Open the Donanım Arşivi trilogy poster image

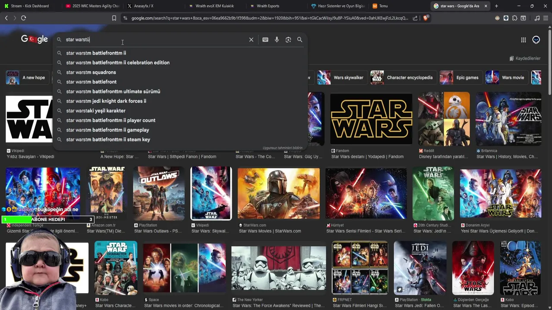[x=500, y=193]
